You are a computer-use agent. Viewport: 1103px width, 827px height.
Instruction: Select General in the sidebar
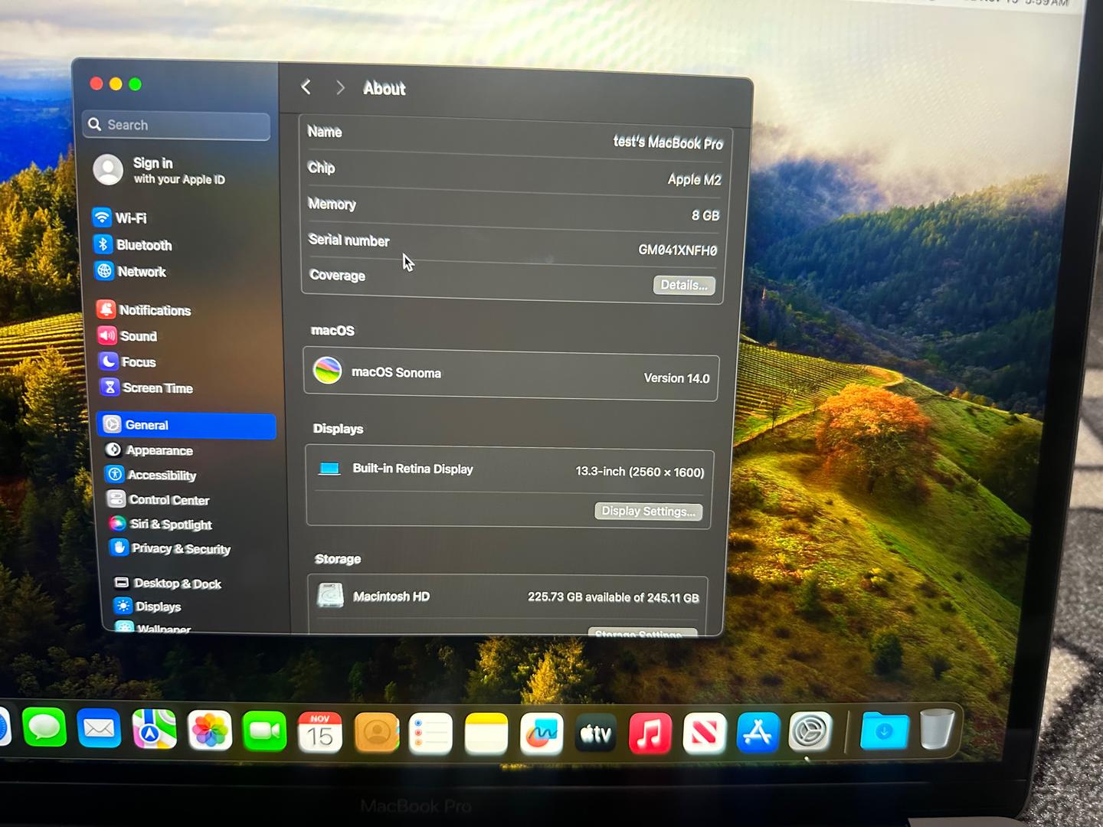click(x=186, y=425)
